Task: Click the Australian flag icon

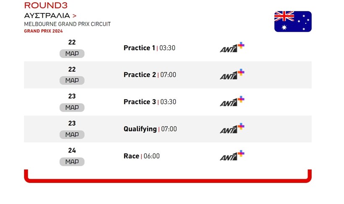Action: (x=293, y=21)
